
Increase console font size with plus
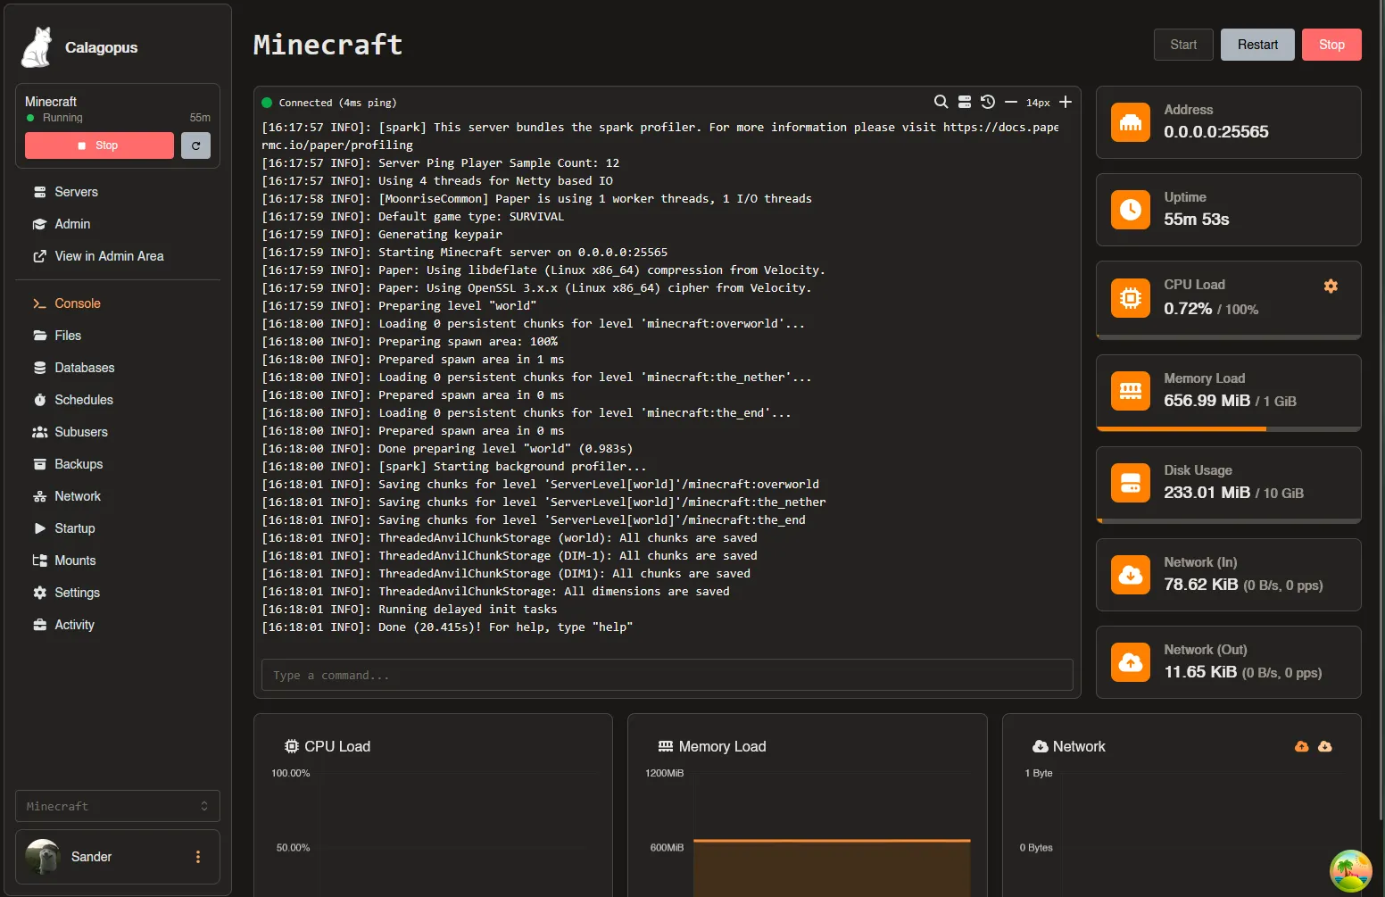click(1066, 102)
